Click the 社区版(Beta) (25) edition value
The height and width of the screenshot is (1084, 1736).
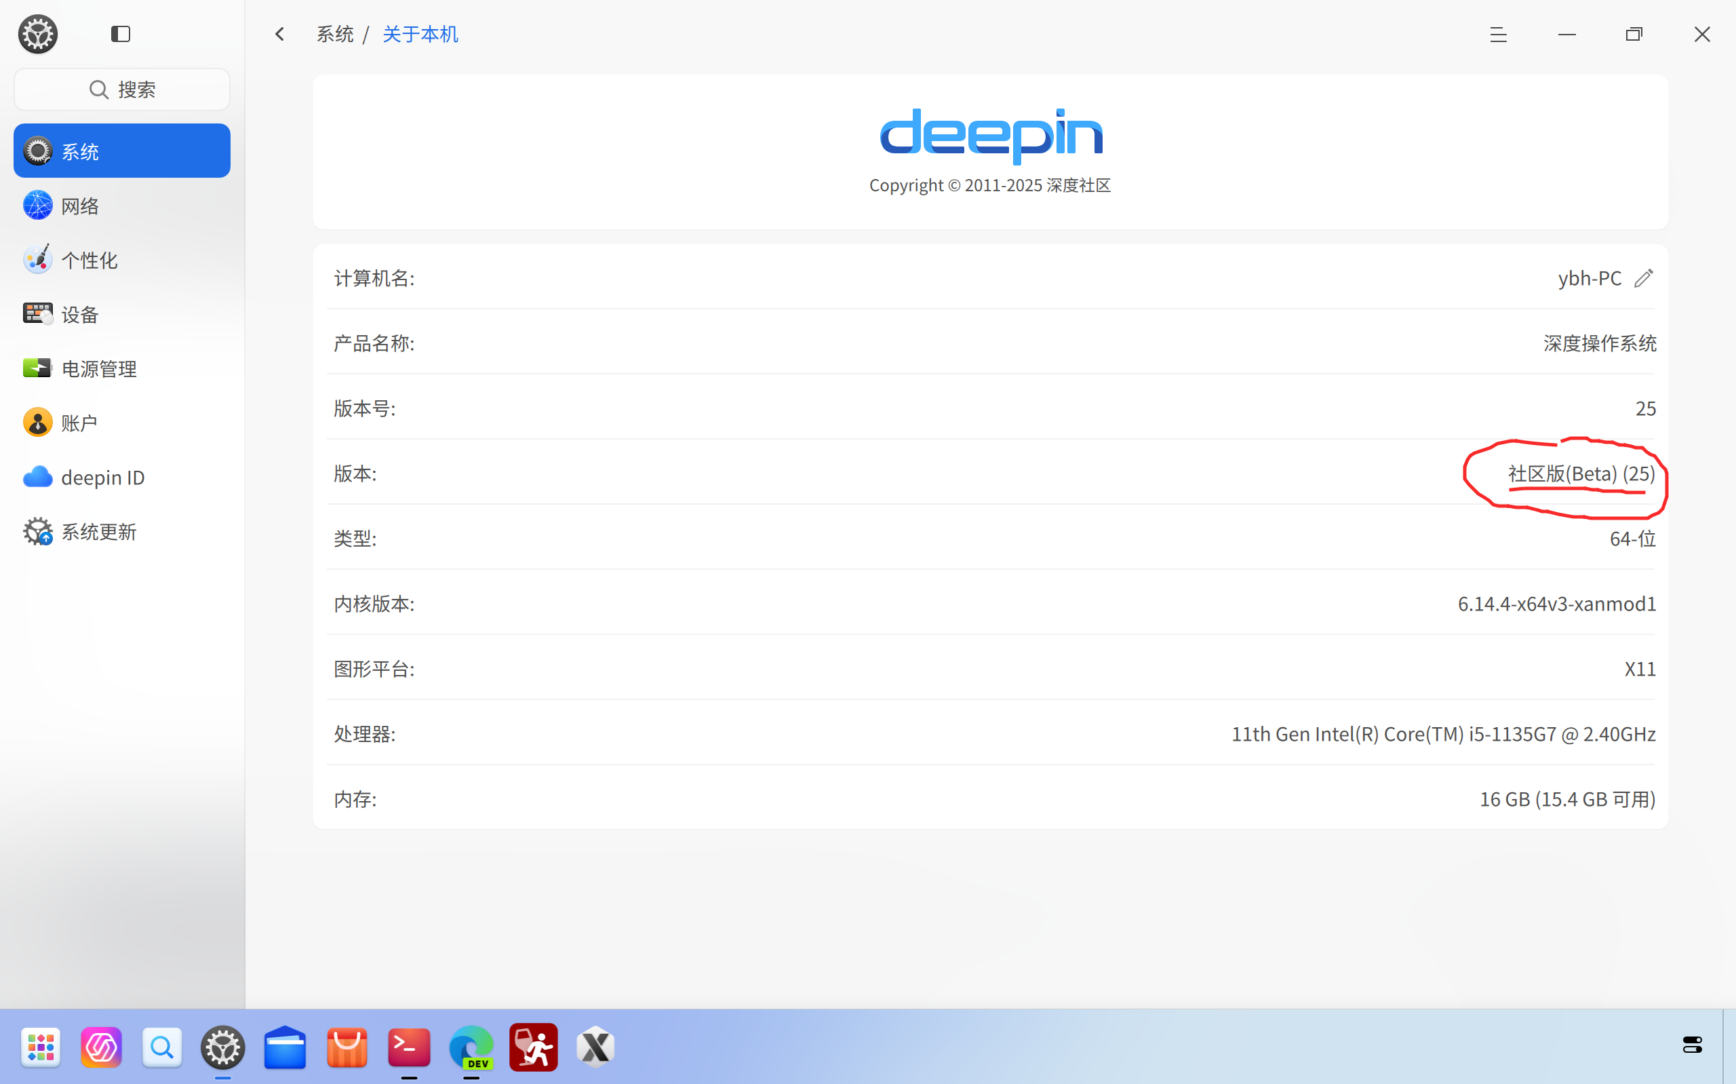pyautogui.click(x=1581, y=474)
